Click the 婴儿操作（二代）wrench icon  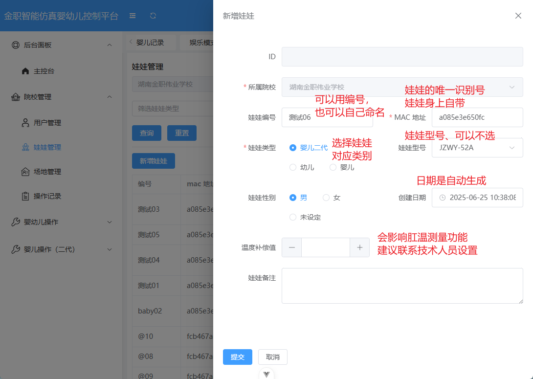(x=16, y=249)
